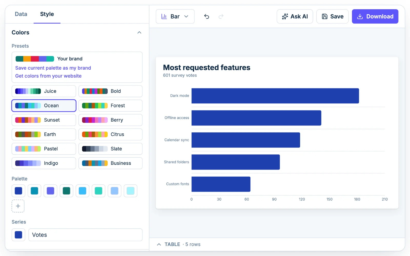
Task: Select the Citrus color preset
Action: coord(110,134)
